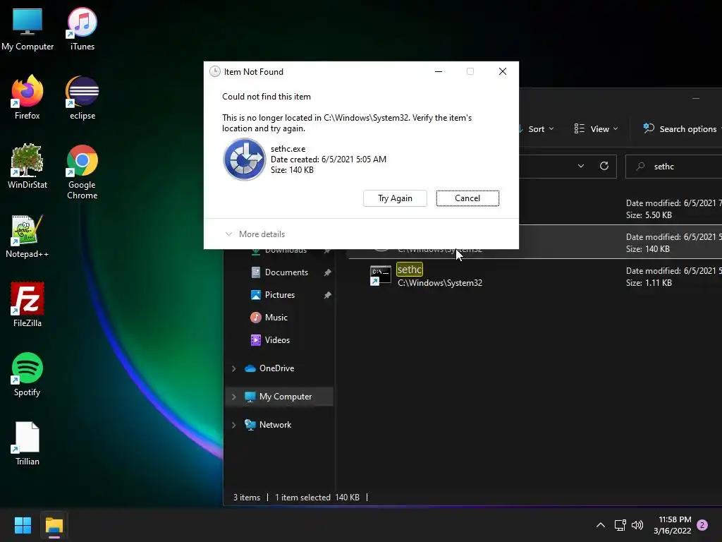Open View dropdown in Explorer

tap(595, 129)
